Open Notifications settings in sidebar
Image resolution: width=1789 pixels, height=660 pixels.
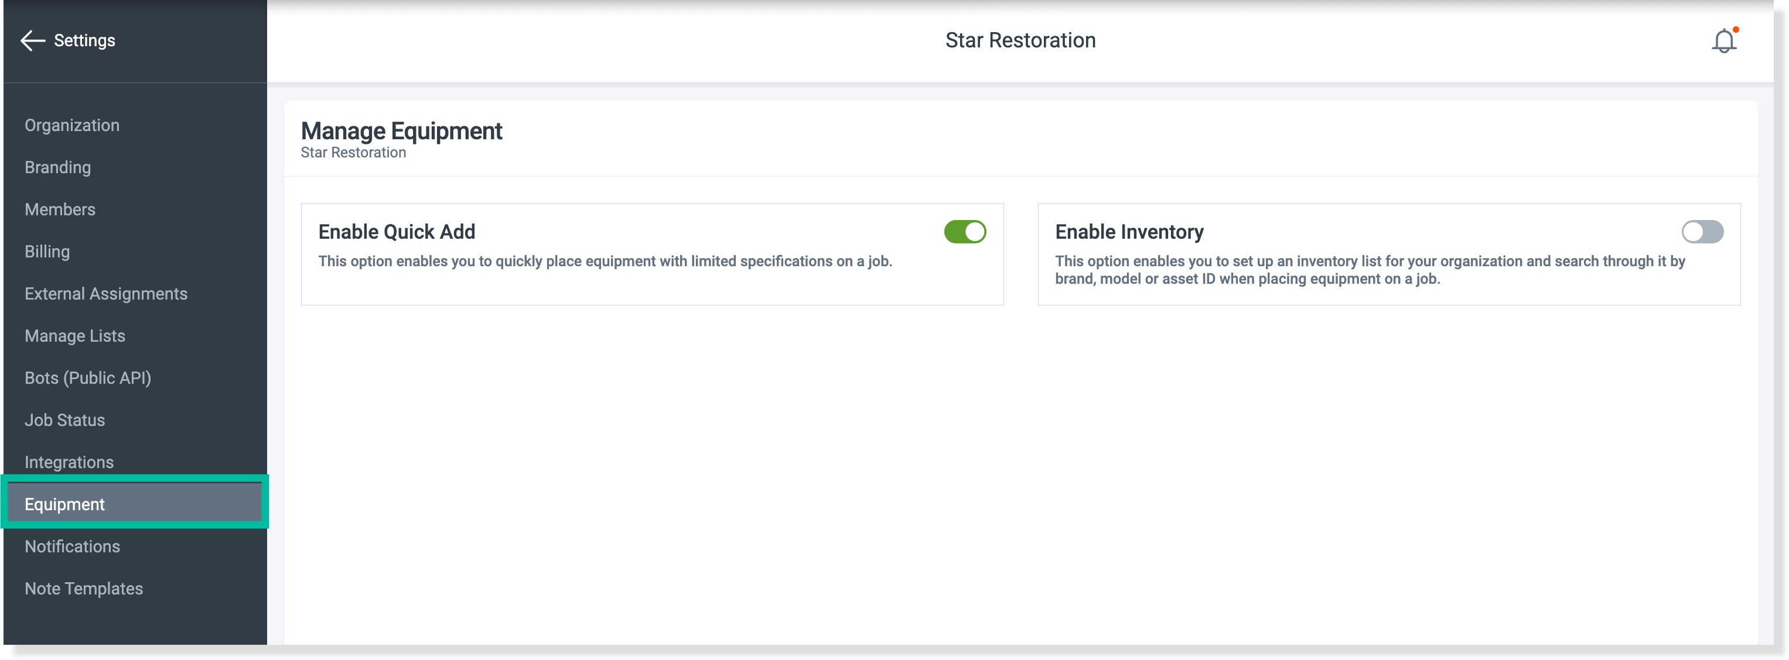coord(72,546)
